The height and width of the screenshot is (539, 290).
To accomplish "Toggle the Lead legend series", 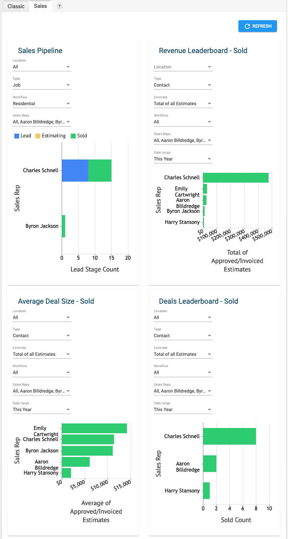I will [x=23, y=136].
